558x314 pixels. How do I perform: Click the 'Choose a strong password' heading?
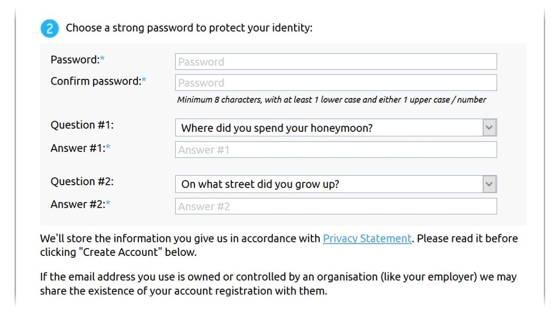[x=189, y=28]
